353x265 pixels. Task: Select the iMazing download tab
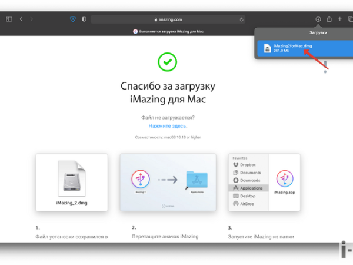click(171, 31)
